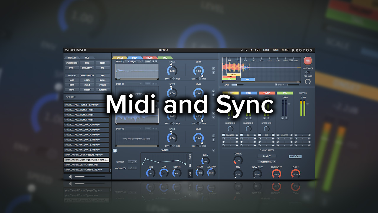Switch to the File tab
378x213 pixels.
point(87,58)
